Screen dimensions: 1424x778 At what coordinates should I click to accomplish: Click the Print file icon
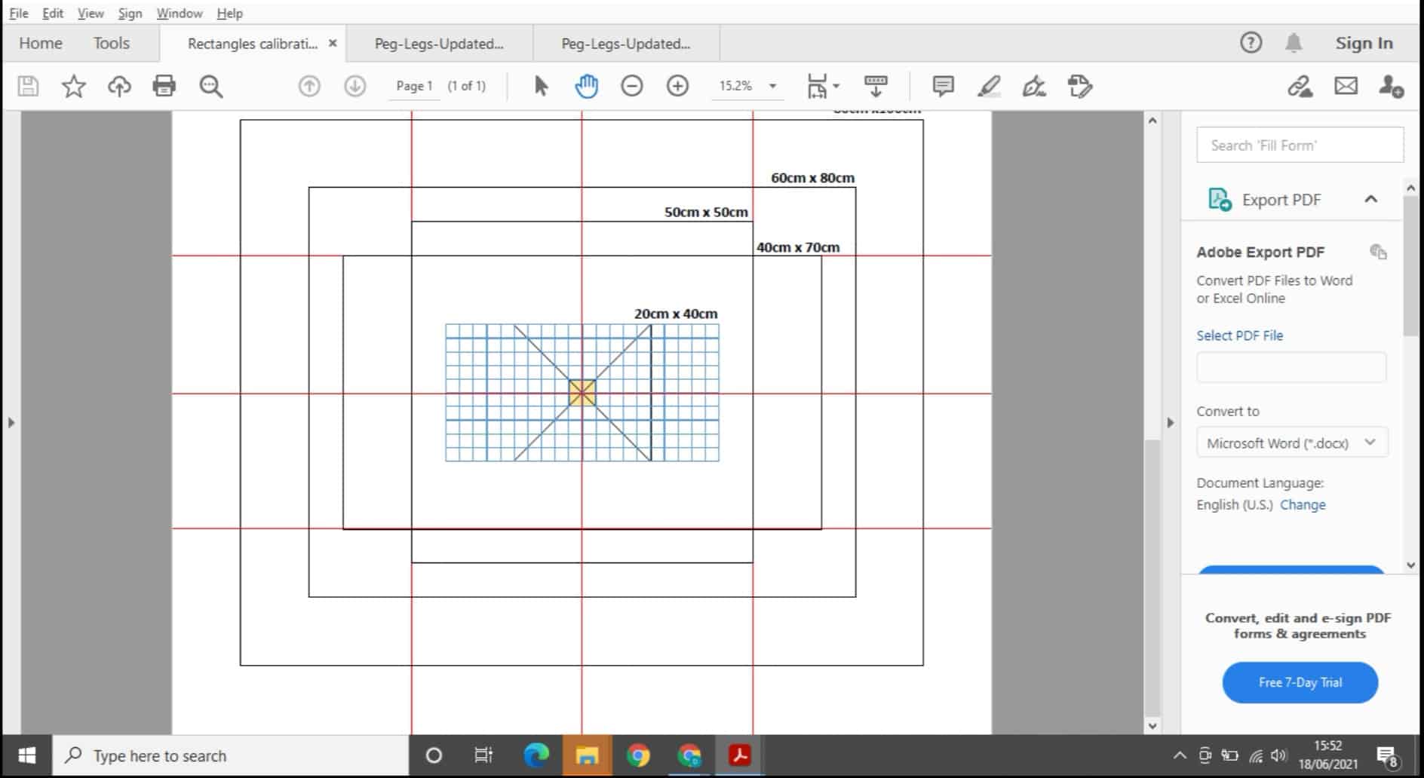click(164, 86)
